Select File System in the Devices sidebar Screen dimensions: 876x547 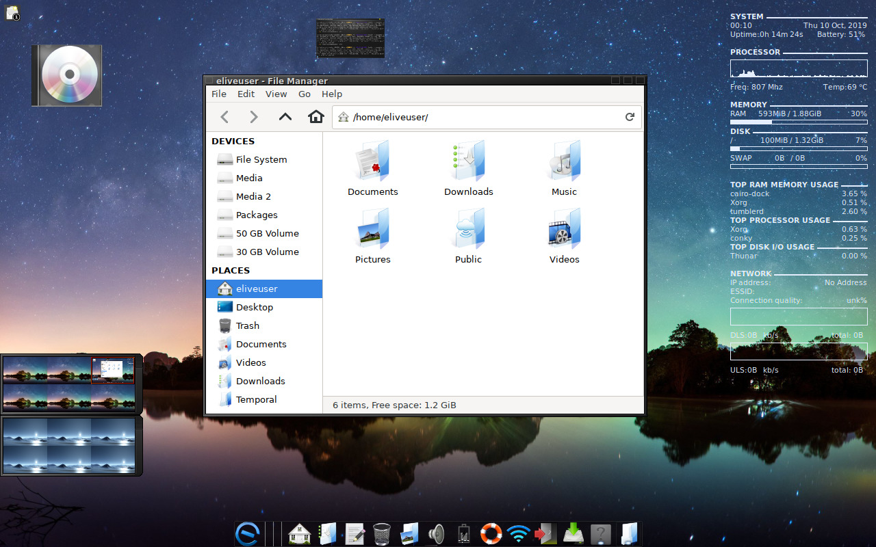264,159
